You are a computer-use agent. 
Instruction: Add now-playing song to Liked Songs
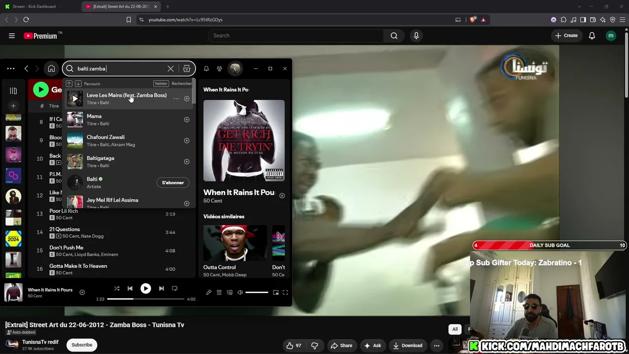(x=82, y=293)
